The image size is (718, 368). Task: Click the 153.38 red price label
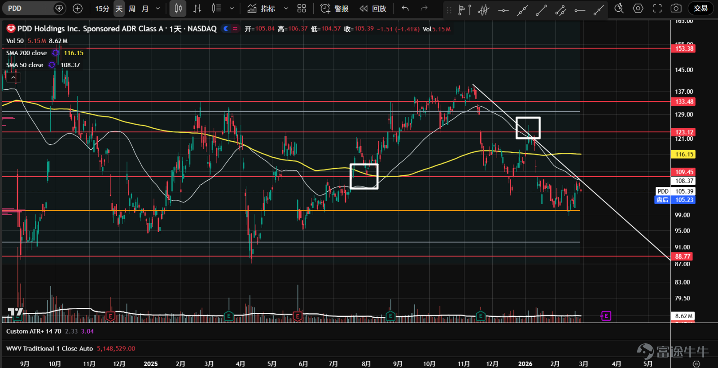[x=683, y=48]
